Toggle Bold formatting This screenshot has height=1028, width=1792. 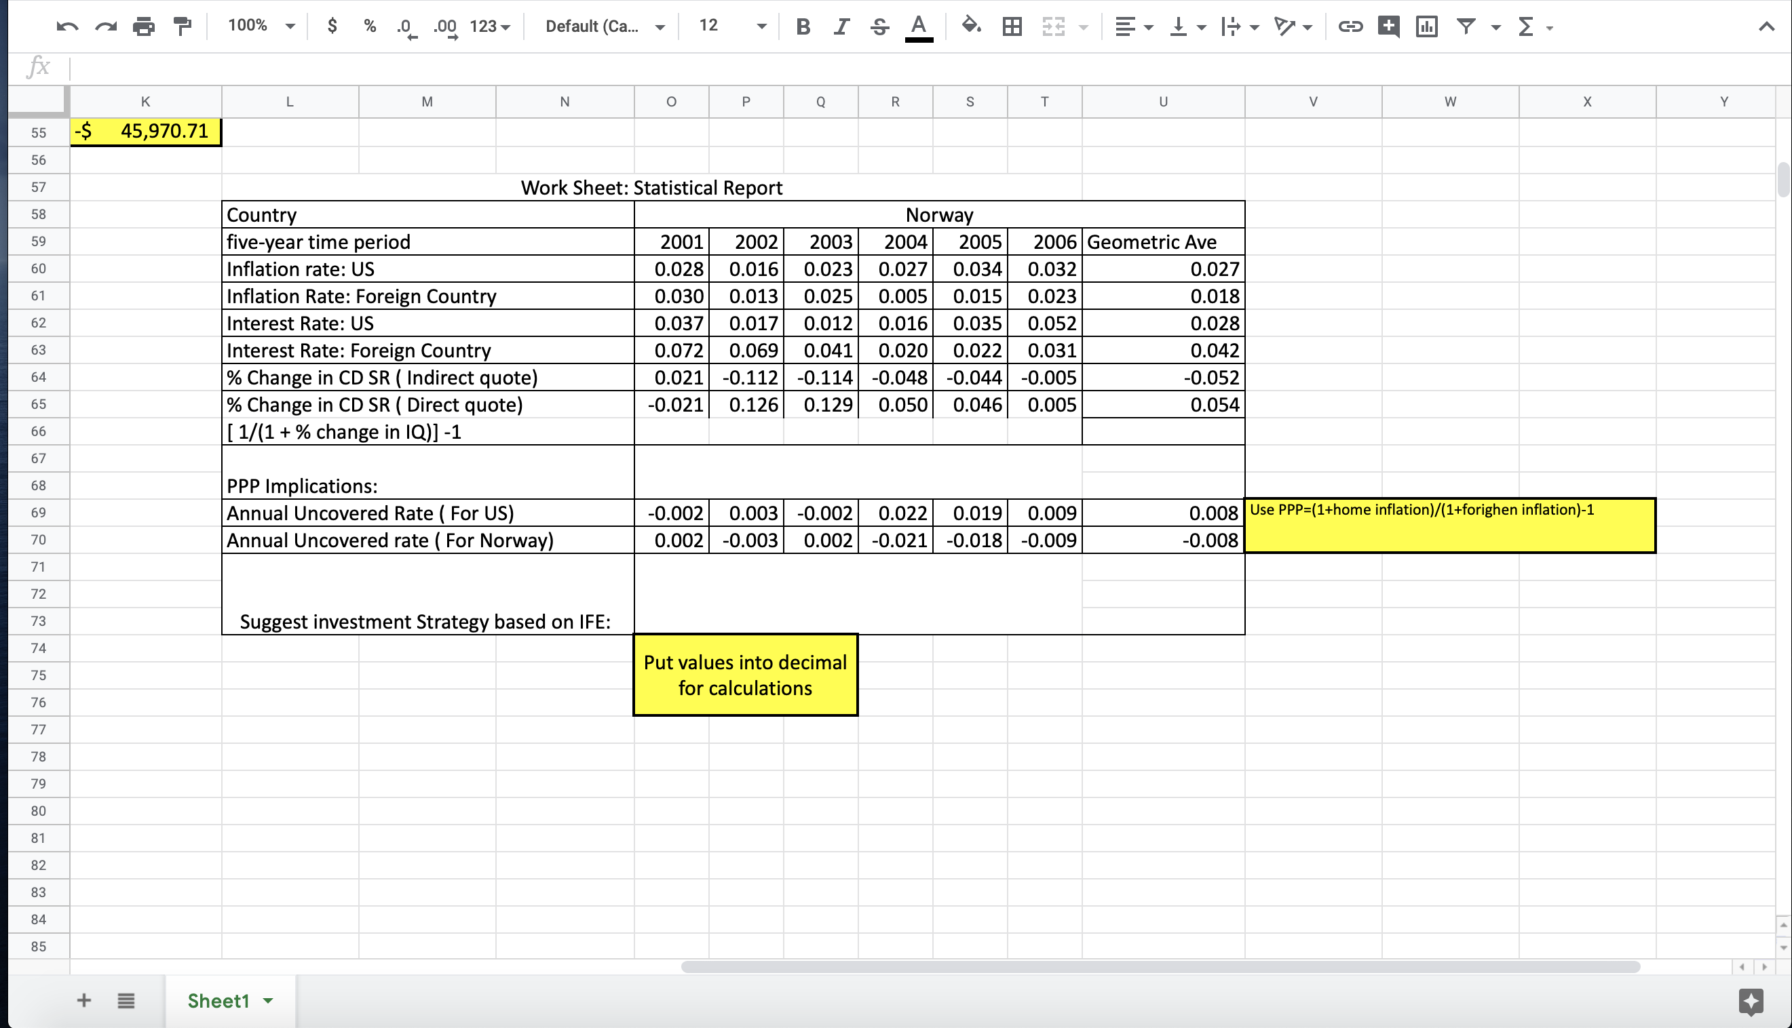(803, 27)
